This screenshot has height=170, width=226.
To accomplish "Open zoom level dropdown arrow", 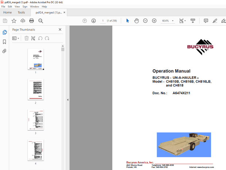I will click(x=173, y=21).
